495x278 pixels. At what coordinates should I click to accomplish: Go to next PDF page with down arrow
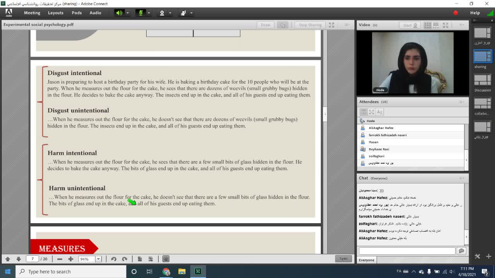19,259
